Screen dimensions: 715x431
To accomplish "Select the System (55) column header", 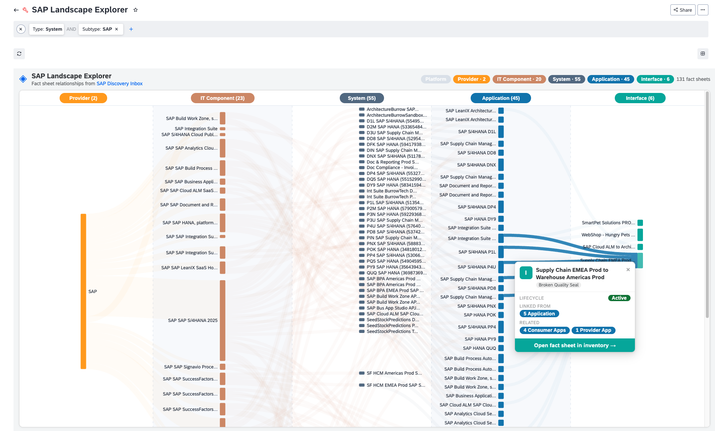I will click(362, 98).
